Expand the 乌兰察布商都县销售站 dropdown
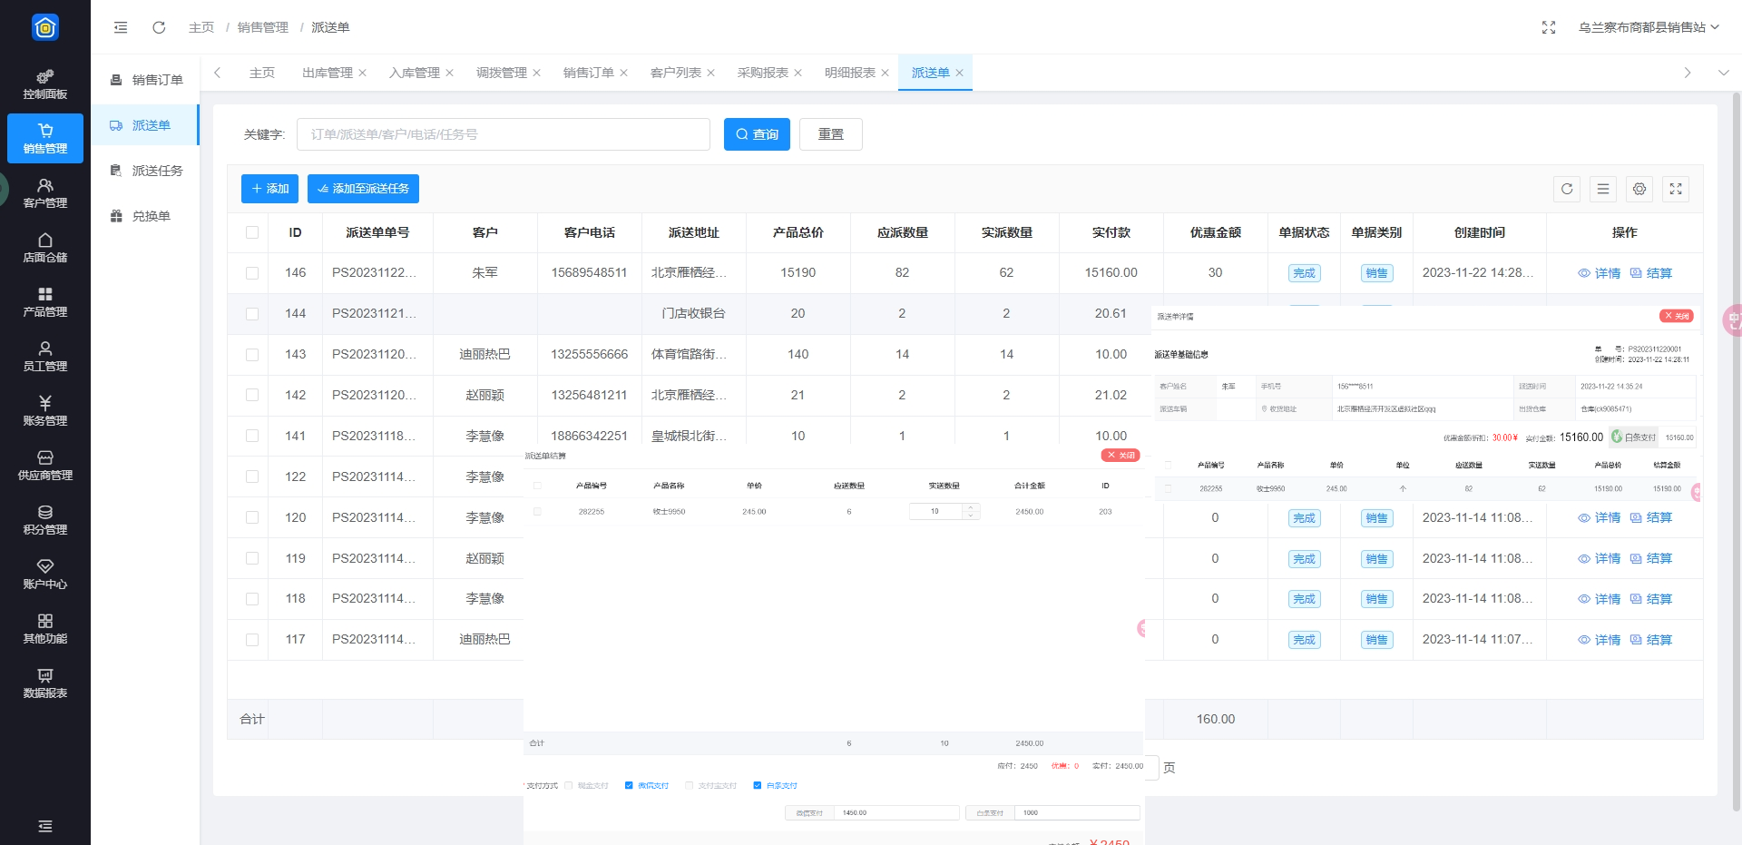The image size is (1742, 845). [x=1648, y=27]
